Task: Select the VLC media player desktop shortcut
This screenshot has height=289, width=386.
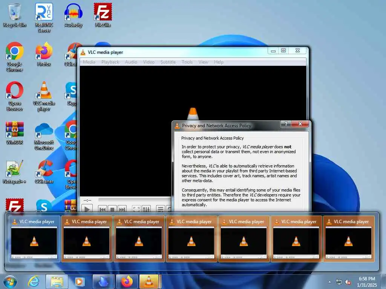Action: [x=44, y=96]
